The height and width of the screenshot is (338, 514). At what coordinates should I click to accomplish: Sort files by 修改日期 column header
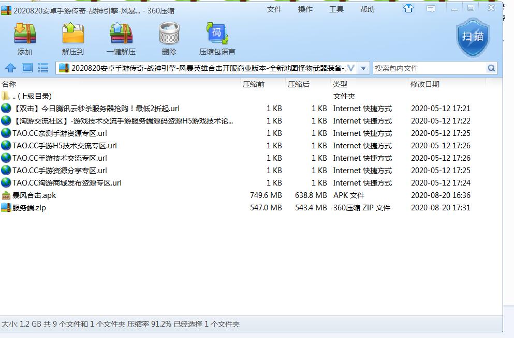point(425,84)
